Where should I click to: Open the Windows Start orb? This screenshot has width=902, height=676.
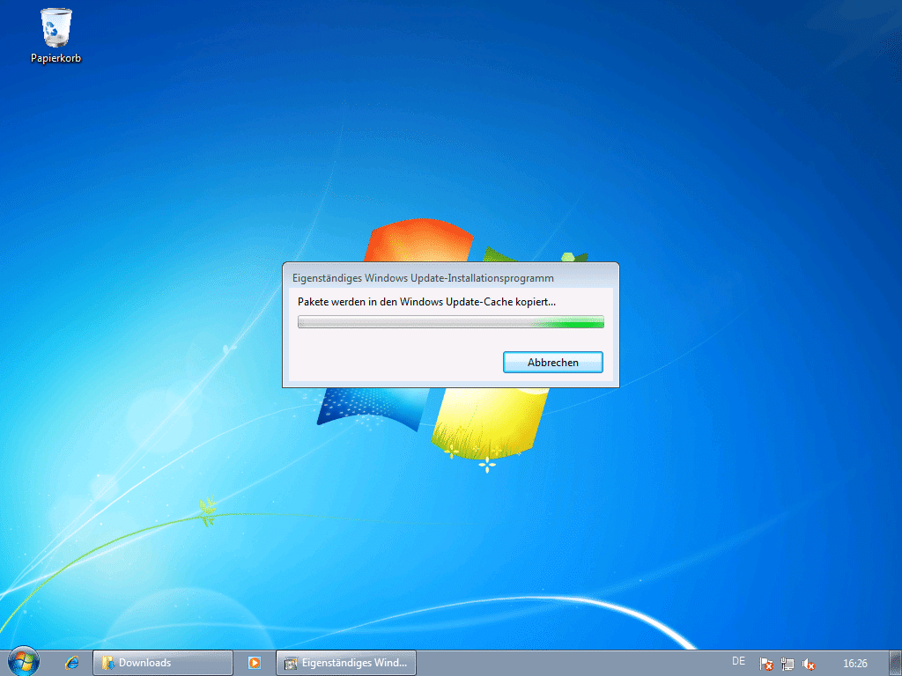24,662
